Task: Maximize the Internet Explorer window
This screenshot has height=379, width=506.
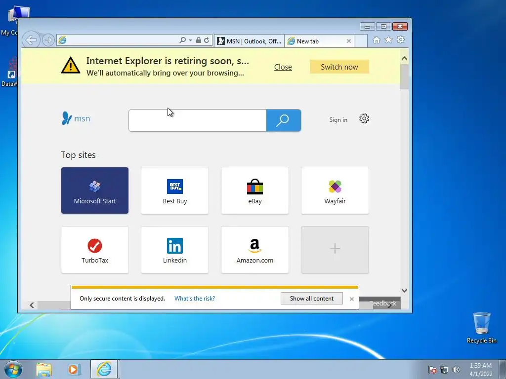Action: 383,27
